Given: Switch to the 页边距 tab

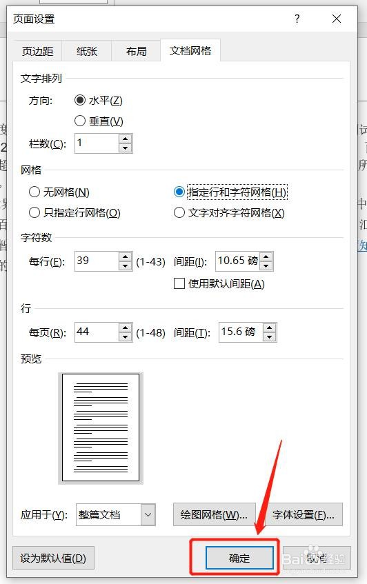Looking at the screenshot, I should click(37, 51).
